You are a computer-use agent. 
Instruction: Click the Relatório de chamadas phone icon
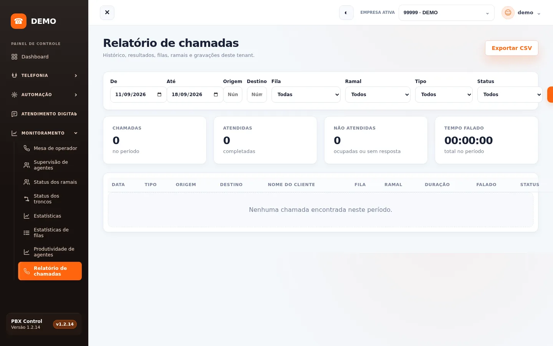point(26,271)
